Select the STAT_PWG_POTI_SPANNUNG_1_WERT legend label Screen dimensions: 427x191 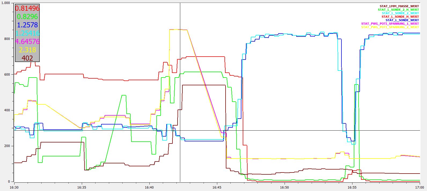coord(390,24)
